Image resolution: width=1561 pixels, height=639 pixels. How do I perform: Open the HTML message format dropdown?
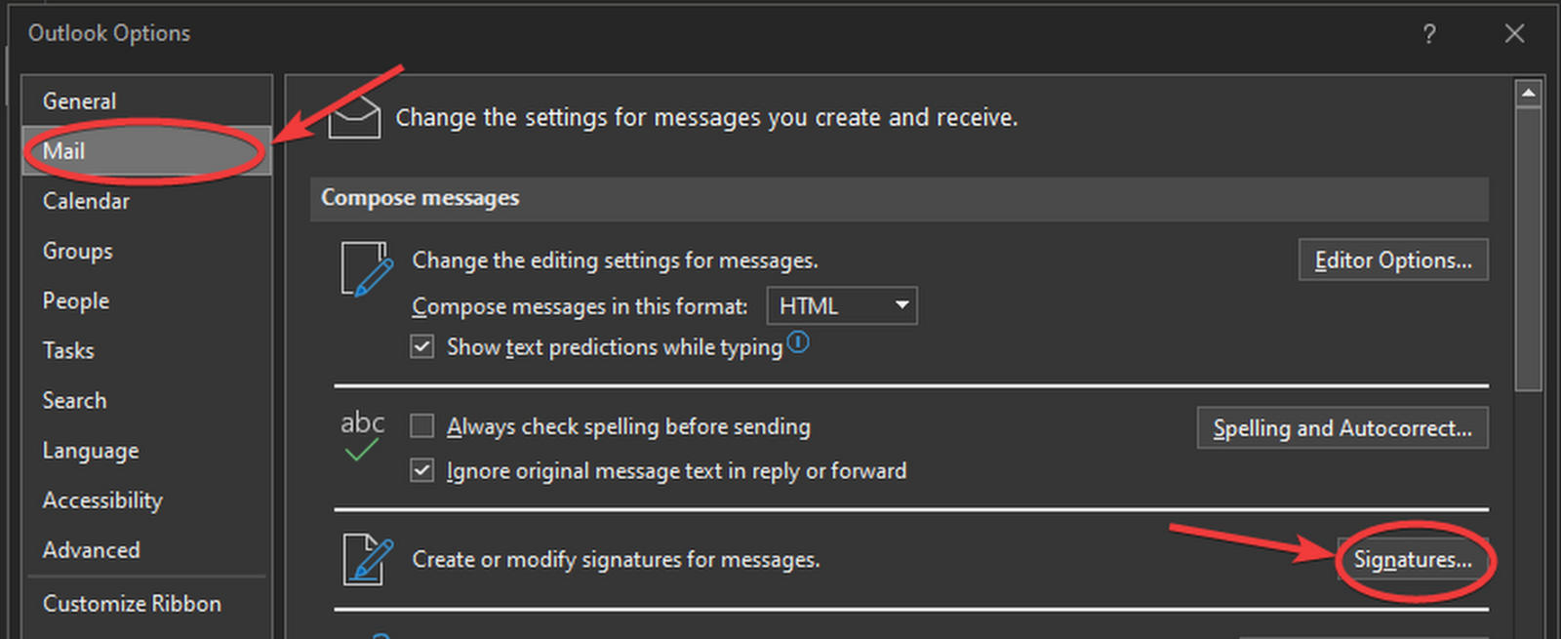coord(842,306)
